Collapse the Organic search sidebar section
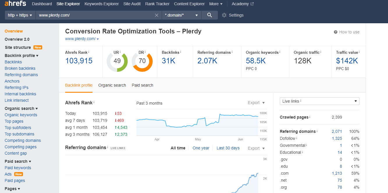Viewport: 388px width, 193px height. tap(21, 108)
